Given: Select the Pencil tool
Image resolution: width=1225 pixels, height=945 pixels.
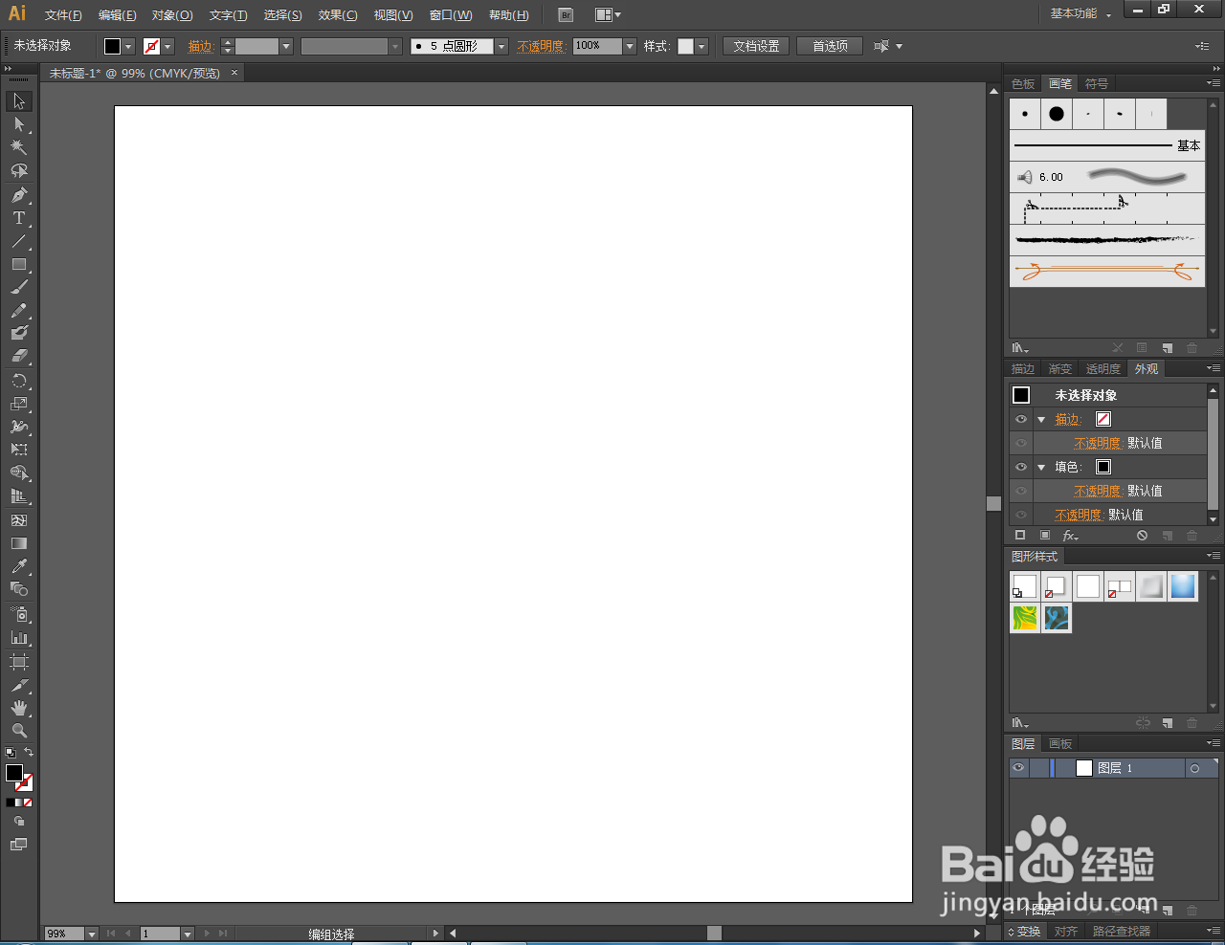Looking at the screenshot, I should (19, 311).
